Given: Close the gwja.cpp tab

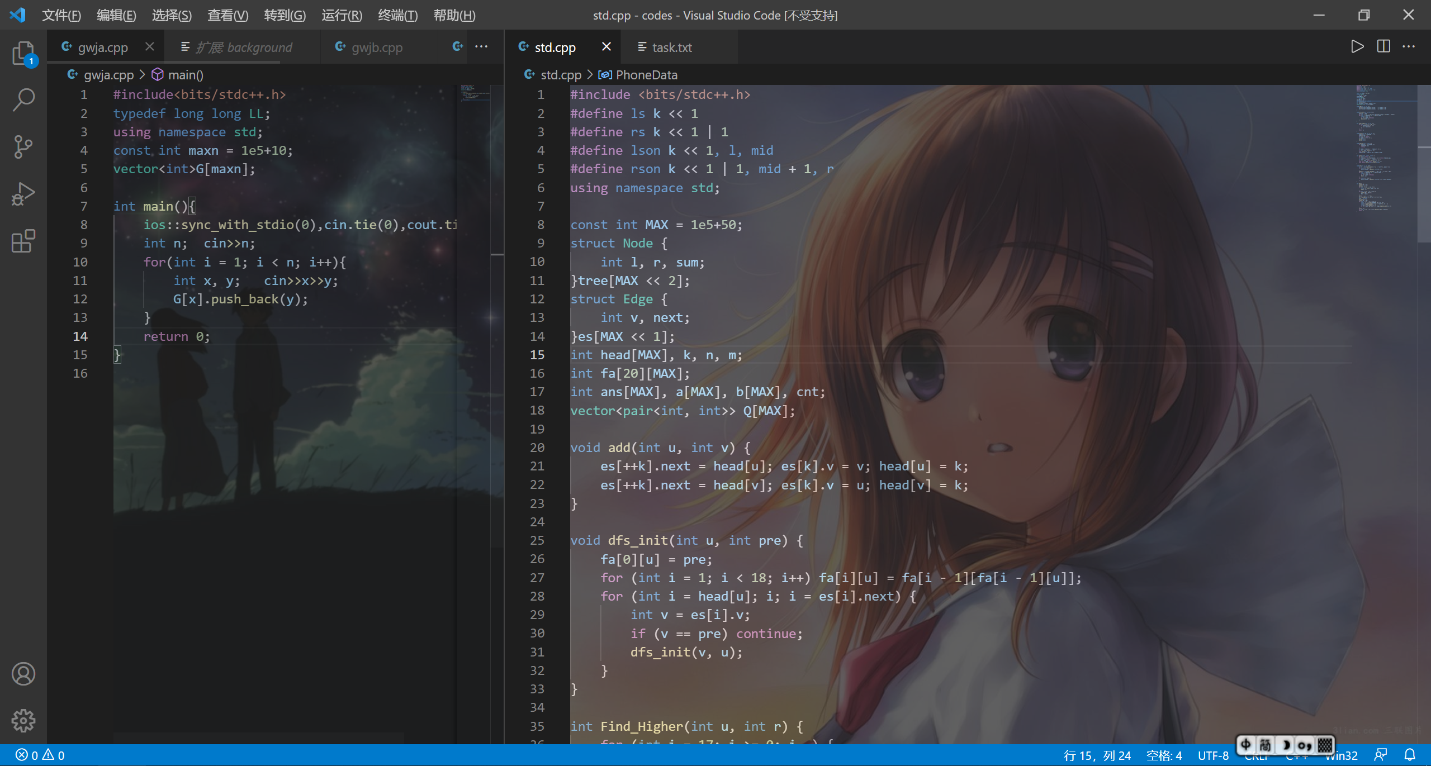Looking at the screenshot, I should tap(149, 47).
